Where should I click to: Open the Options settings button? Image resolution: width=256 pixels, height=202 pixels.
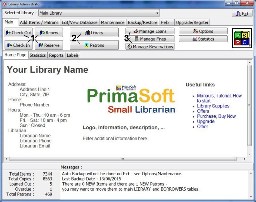click(203, 31)
